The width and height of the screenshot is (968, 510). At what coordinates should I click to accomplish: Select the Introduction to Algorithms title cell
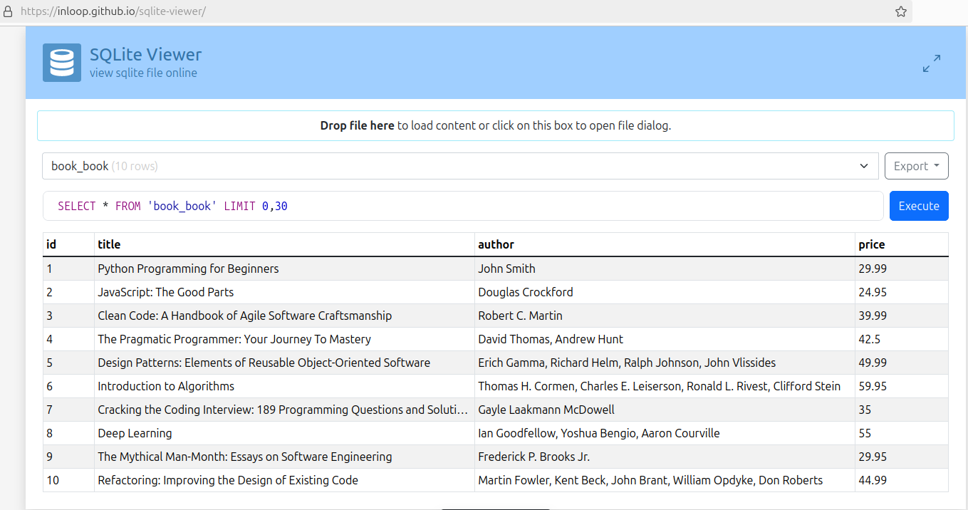click(x=166, y=386)
